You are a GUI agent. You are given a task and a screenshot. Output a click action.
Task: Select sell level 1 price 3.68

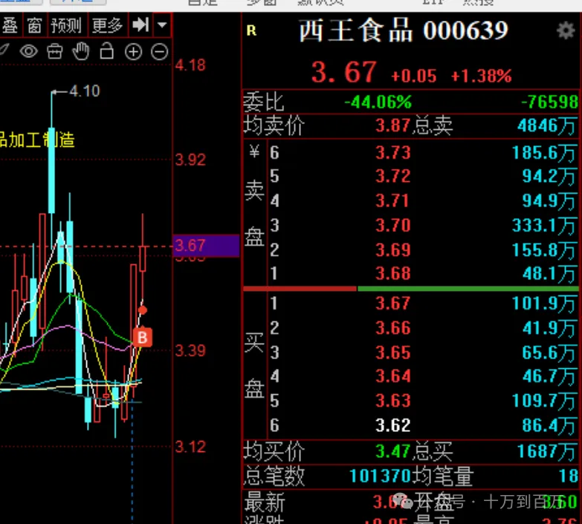click(x=392, y=273)
